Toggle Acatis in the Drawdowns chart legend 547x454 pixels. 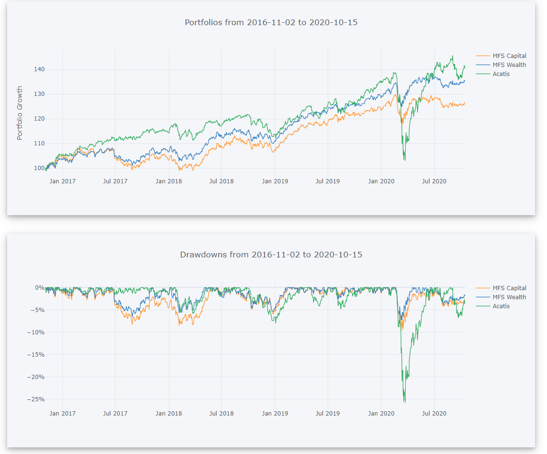pos(501,306)
